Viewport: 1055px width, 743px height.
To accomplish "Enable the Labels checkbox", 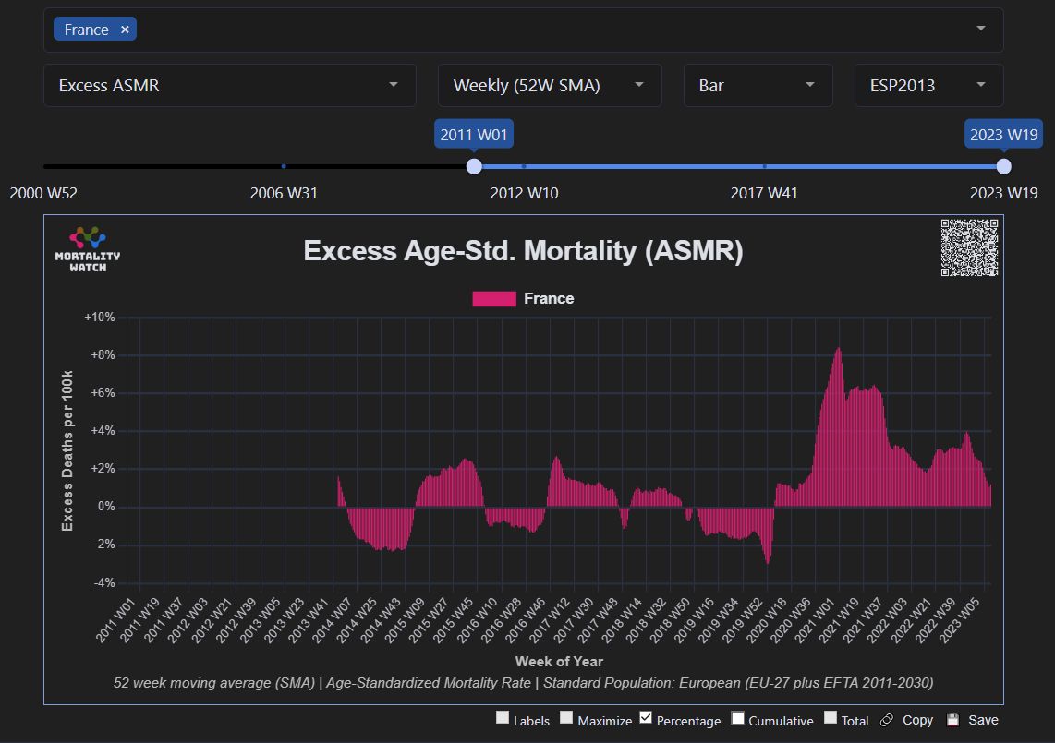I will tap(503, 718).
